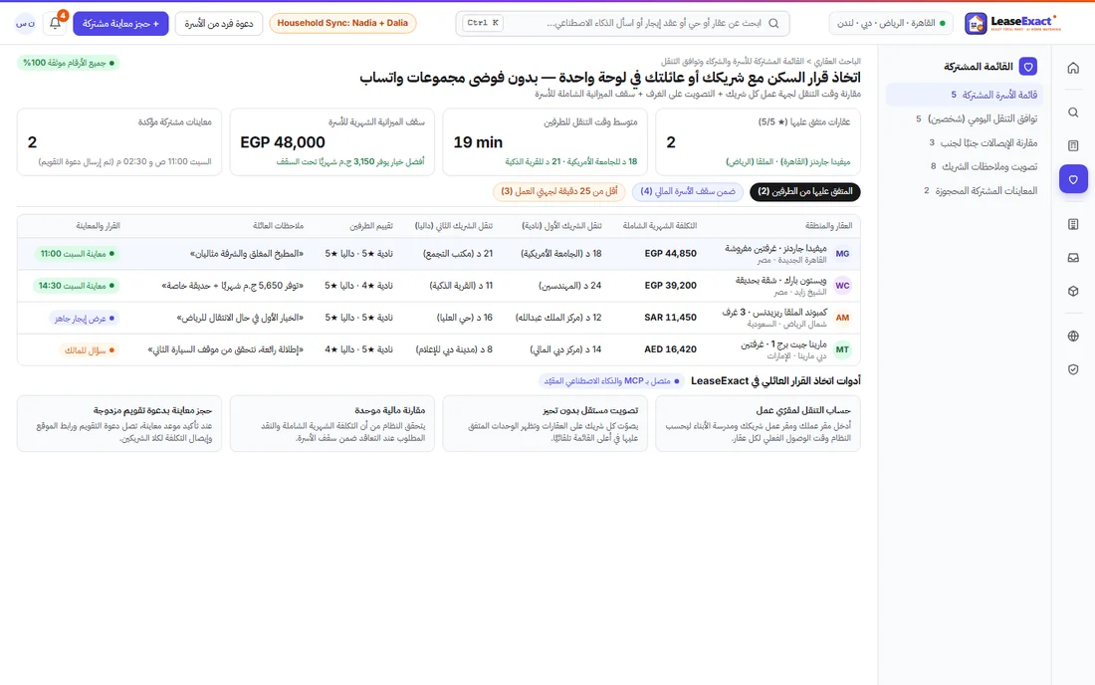
Task: Open the calculator icon in the side rail
Action: tap(1073, 146)
